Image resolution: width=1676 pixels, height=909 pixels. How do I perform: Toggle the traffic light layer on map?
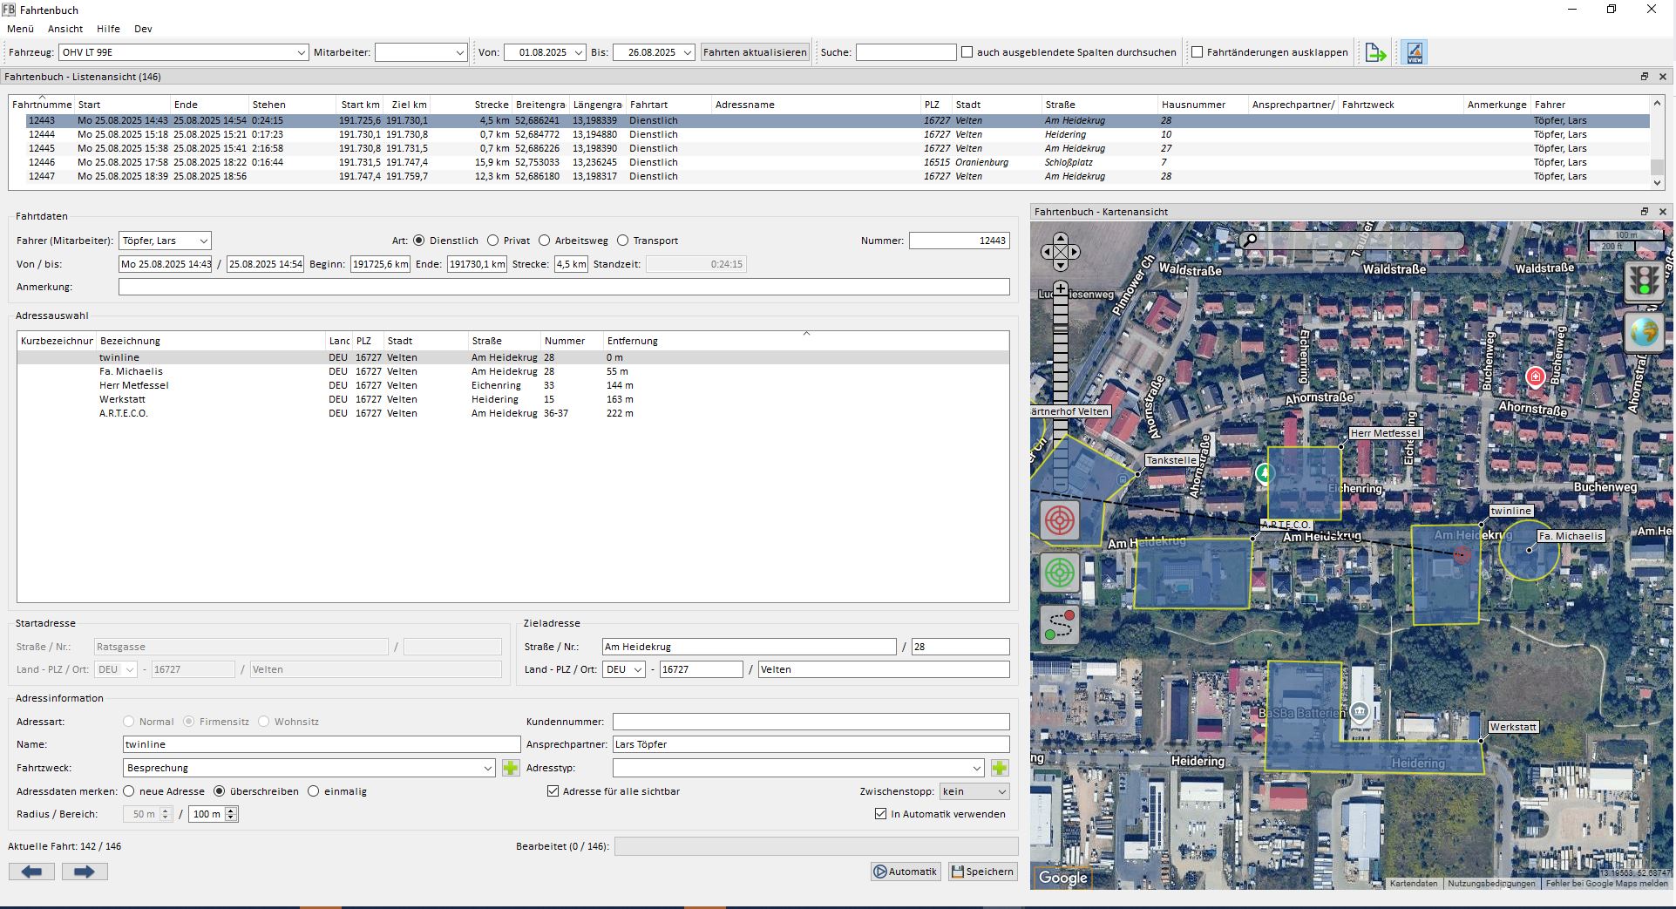pyautogui.click(x=1644, y=282)
